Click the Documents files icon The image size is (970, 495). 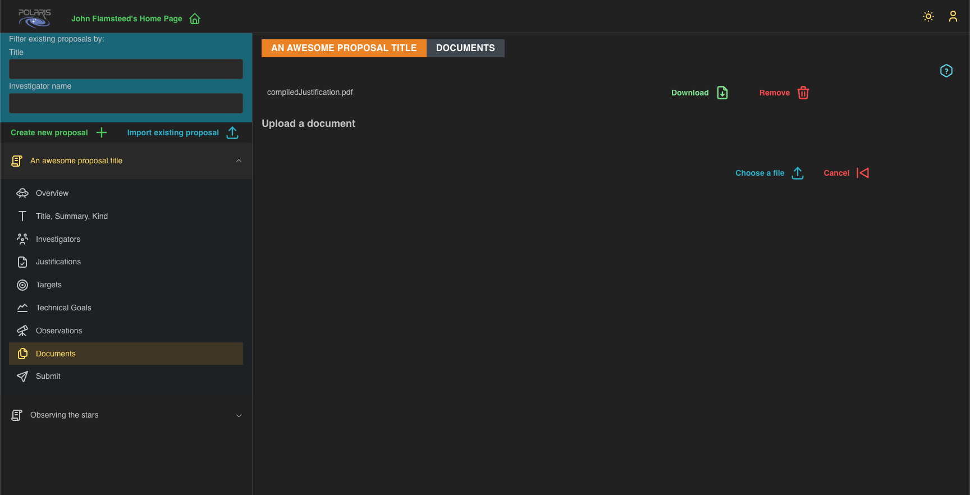coord(22,354)
